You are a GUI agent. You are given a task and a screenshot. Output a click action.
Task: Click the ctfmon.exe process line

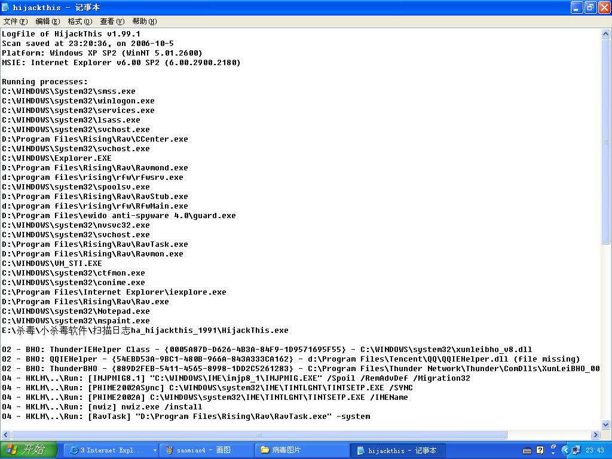74,273
